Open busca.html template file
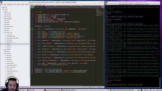This screenshot has width=162, height=91. pos(9,61)
